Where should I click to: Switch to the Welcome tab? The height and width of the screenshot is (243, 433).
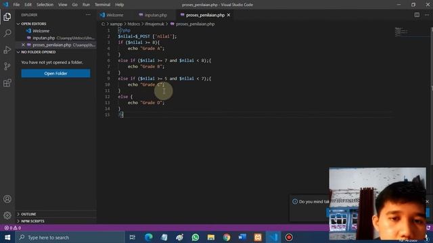[114, 15]
